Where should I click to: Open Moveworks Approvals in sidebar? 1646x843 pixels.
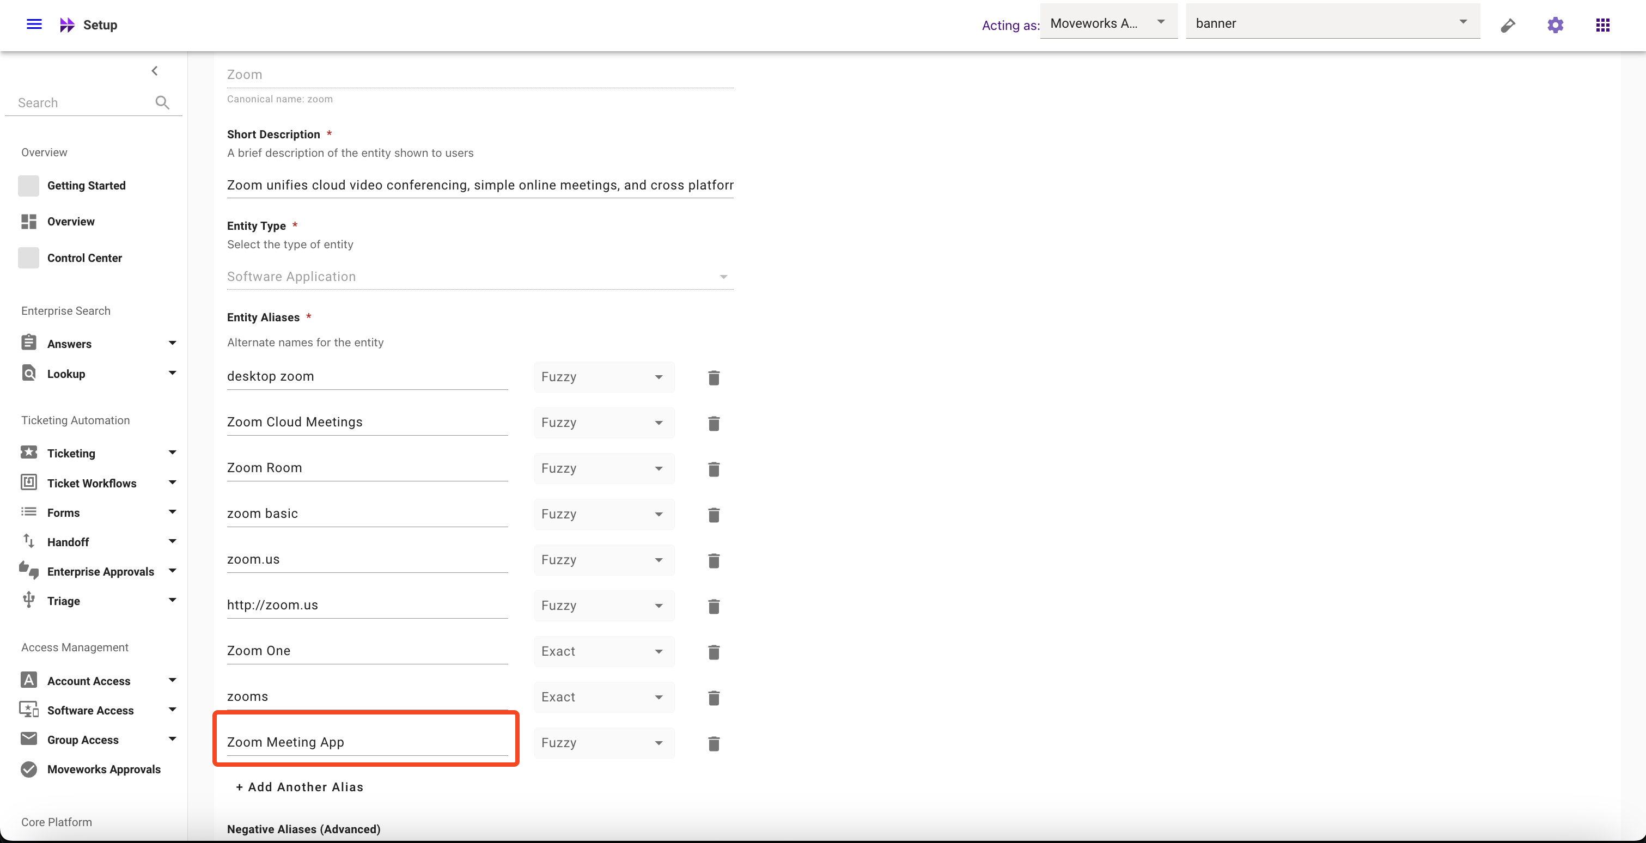[103, 769]
